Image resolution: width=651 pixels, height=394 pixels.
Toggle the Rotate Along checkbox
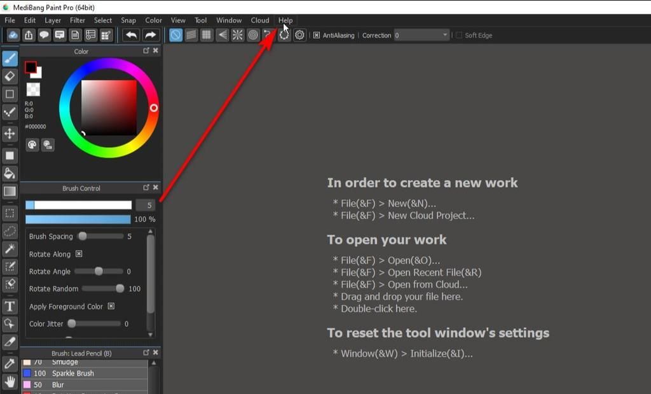[79, 253]
